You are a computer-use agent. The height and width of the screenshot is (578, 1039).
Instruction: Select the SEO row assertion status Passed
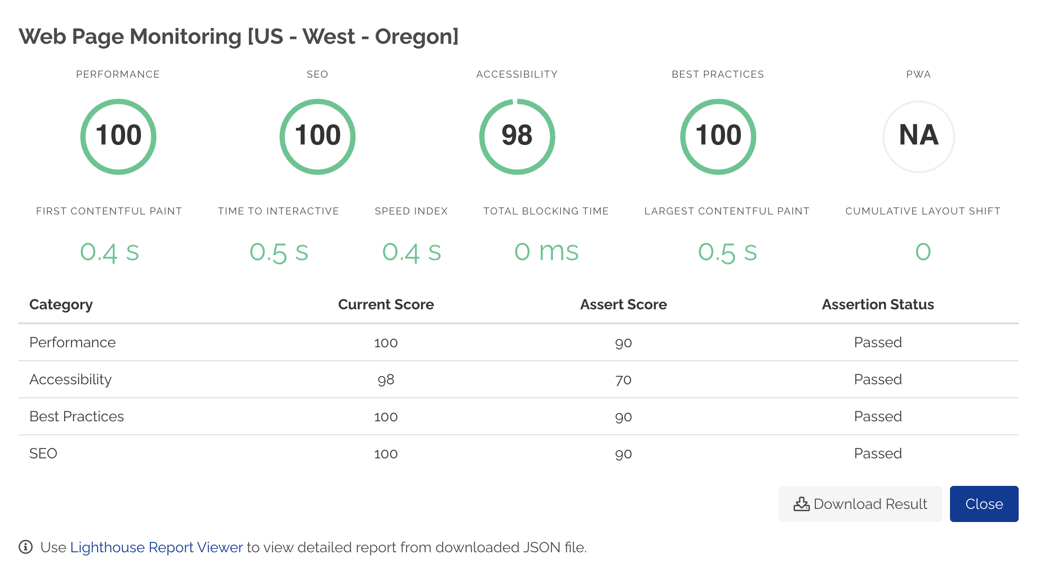click(x=878, y=453)
